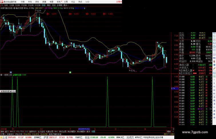216x139 pixels.
Task: Click the floating drawing toolbar widget
Action: tap(8, 91)
